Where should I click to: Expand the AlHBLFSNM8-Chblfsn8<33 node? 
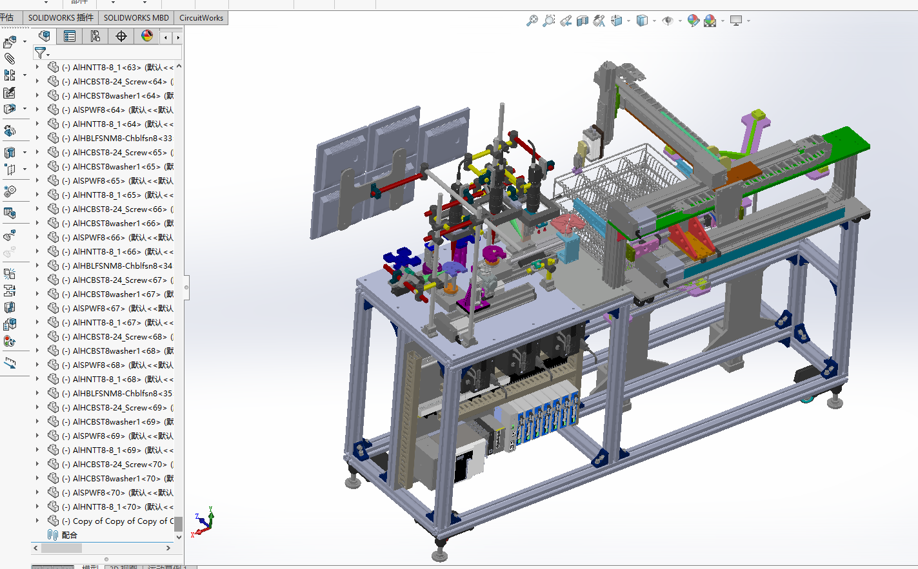click(37, 138)
